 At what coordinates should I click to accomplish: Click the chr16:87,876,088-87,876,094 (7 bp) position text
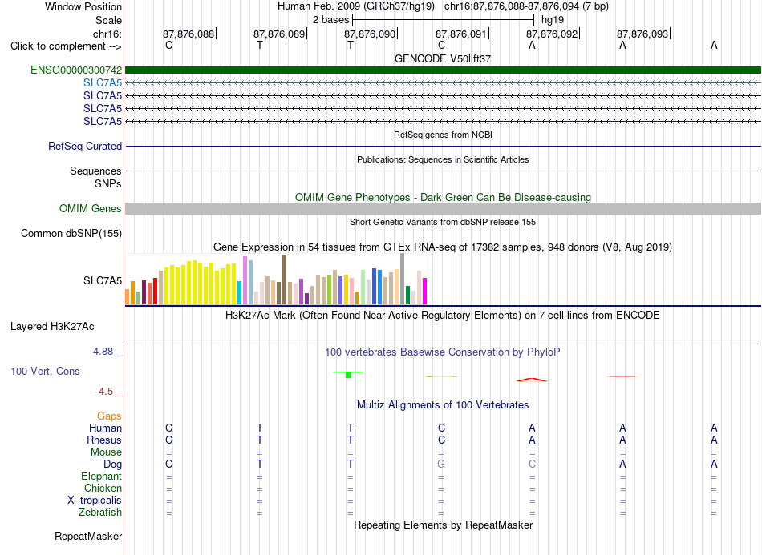point(526,6)
